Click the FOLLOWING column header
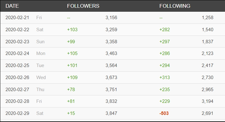The width and height of the screenshot is (225, 122). click(x=175, y=6)
